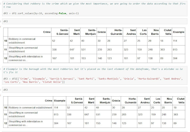This screenshot has height=132, width=190.
Task: Click the sort_values code cell
Action: point(95,9)
